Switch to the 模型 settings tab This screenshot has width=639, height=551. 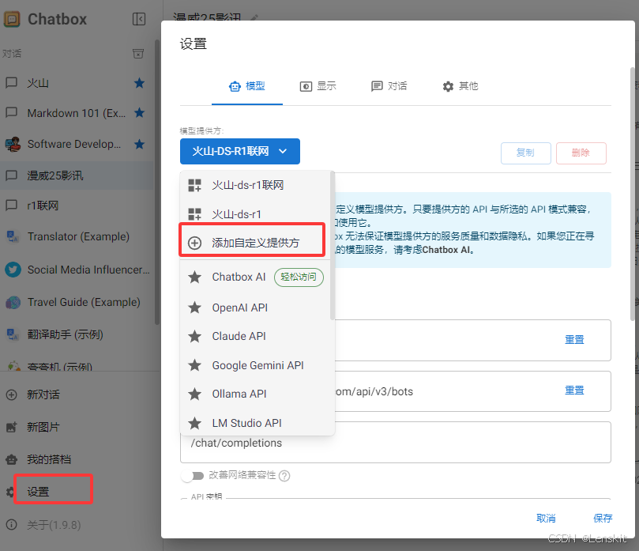(247, 86)
